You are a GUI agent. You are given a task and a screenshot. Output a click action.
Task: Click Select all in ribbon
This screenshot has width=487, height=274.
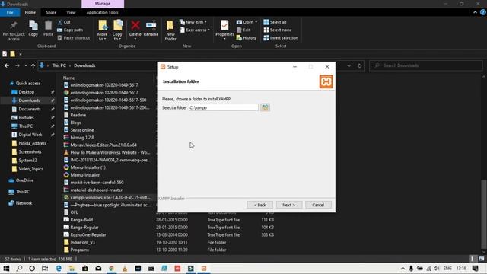click(x=275, y=22)
